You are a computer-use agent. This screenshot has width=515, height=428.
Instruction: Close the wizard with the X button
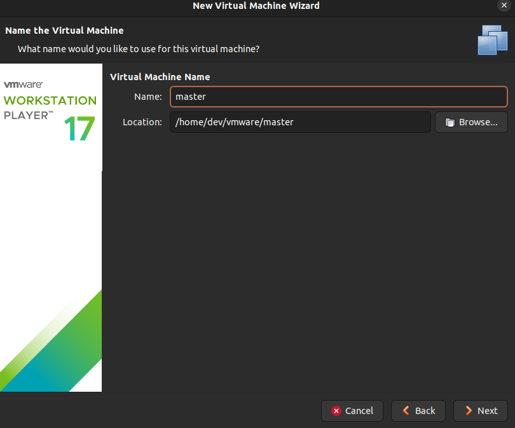pyautogui.click(x=504, y=5)
